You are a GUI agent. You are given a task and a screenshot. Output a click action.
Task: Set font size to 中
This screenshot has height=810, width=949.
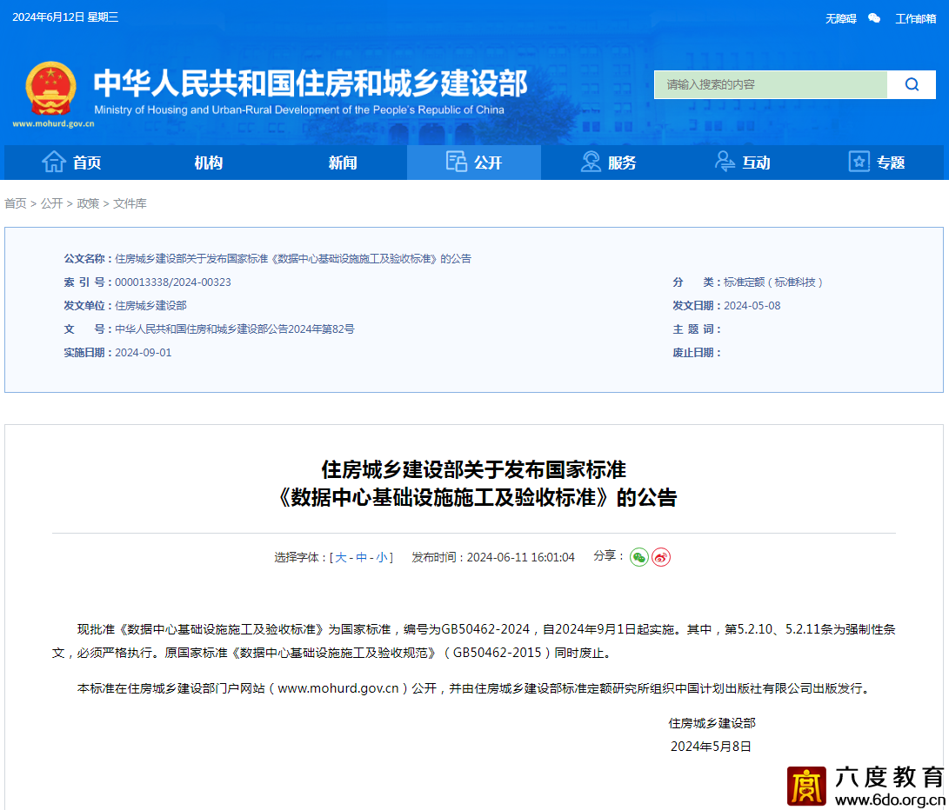pos(361,557)
